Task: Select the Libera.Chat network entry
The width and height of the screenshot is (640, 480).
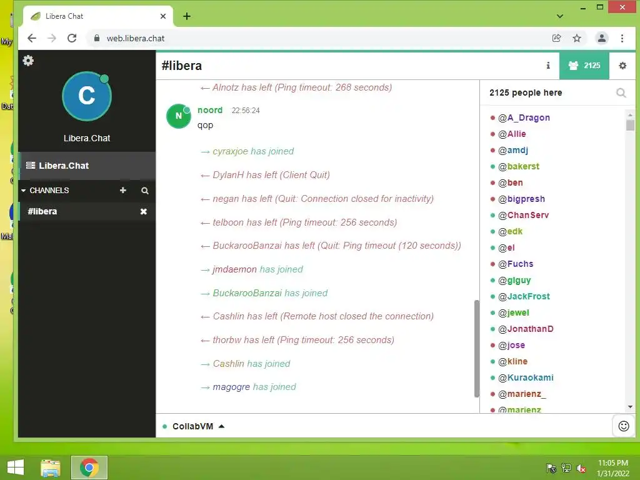Action: [x=86, y=165]
